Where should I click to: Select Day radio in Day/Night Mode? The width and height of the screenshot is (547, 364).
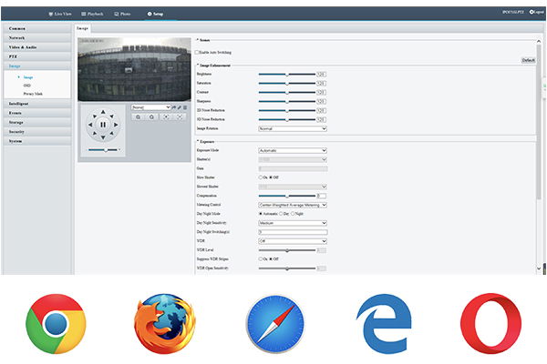click(281, 214)
